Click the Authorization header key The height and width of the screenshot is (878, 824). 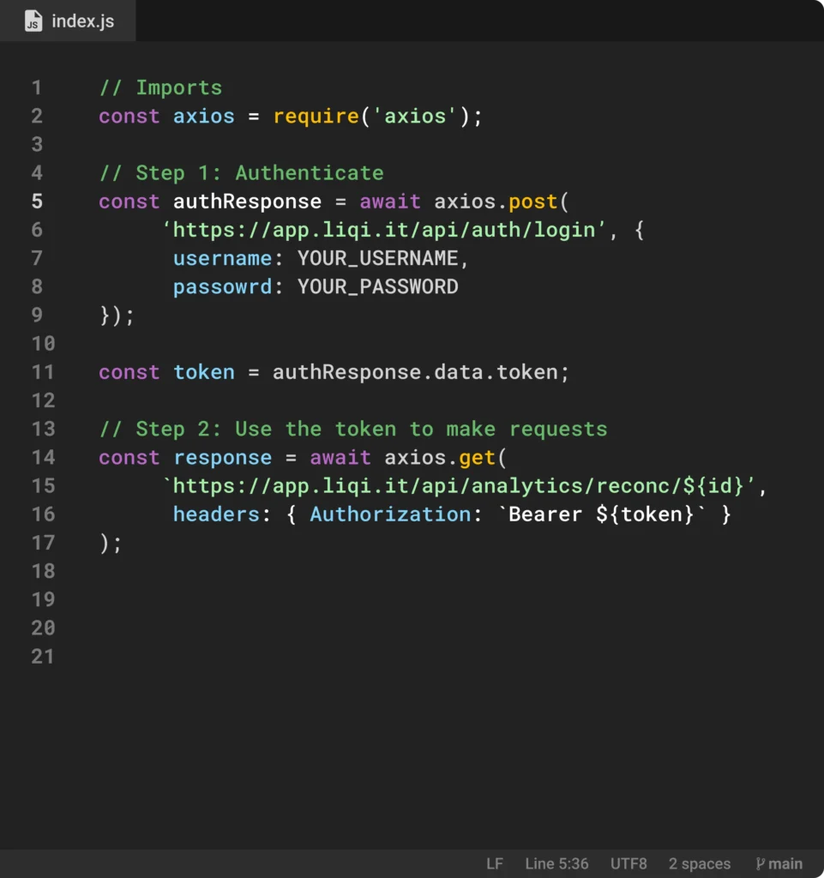[389, 514]
